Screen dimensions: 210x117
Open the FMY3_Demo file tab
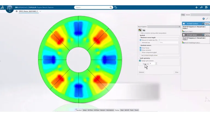click(x=28, y=11)
